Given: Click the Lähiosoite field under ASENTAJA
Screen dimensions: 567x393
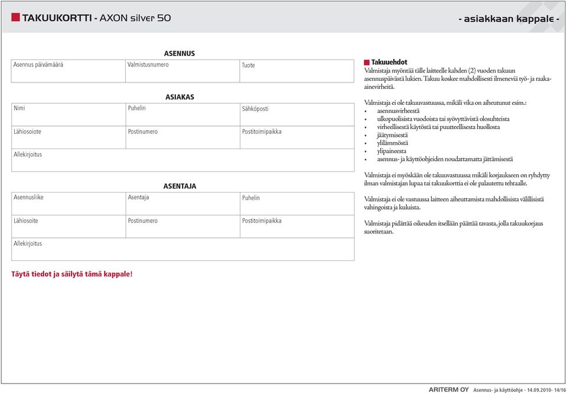Looking at the screenshot, I should point(69,227).
